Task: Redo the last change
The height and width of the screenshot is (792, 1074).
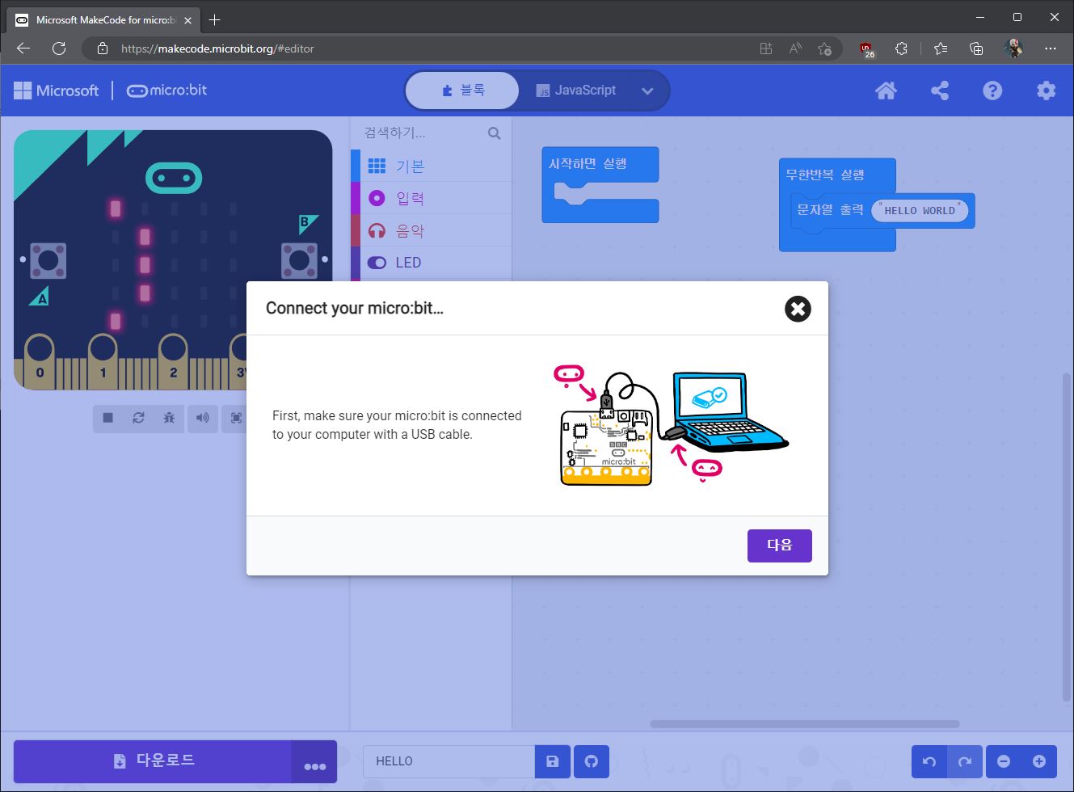Action: pos(965,761)
